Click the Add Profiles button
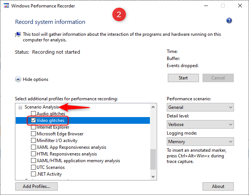 coord(37,186)
